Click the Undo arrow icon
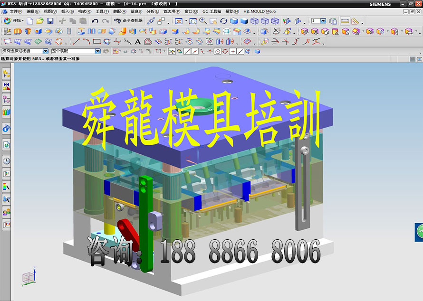The height and width of the screenshot is (301, 423). point(95,21)
